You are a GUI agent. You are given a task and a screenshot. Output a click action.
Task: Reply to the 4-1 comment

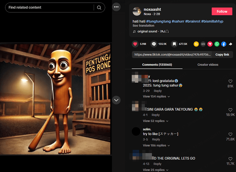[x=155, y=115]
